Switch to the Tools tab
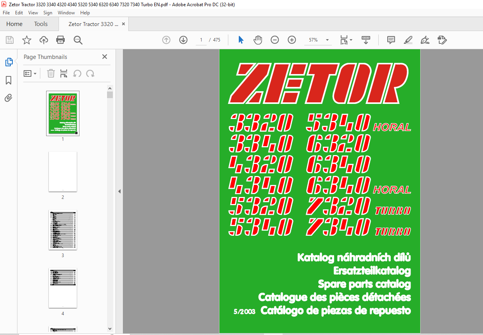The image size is (483, 335). pos(41,24)
